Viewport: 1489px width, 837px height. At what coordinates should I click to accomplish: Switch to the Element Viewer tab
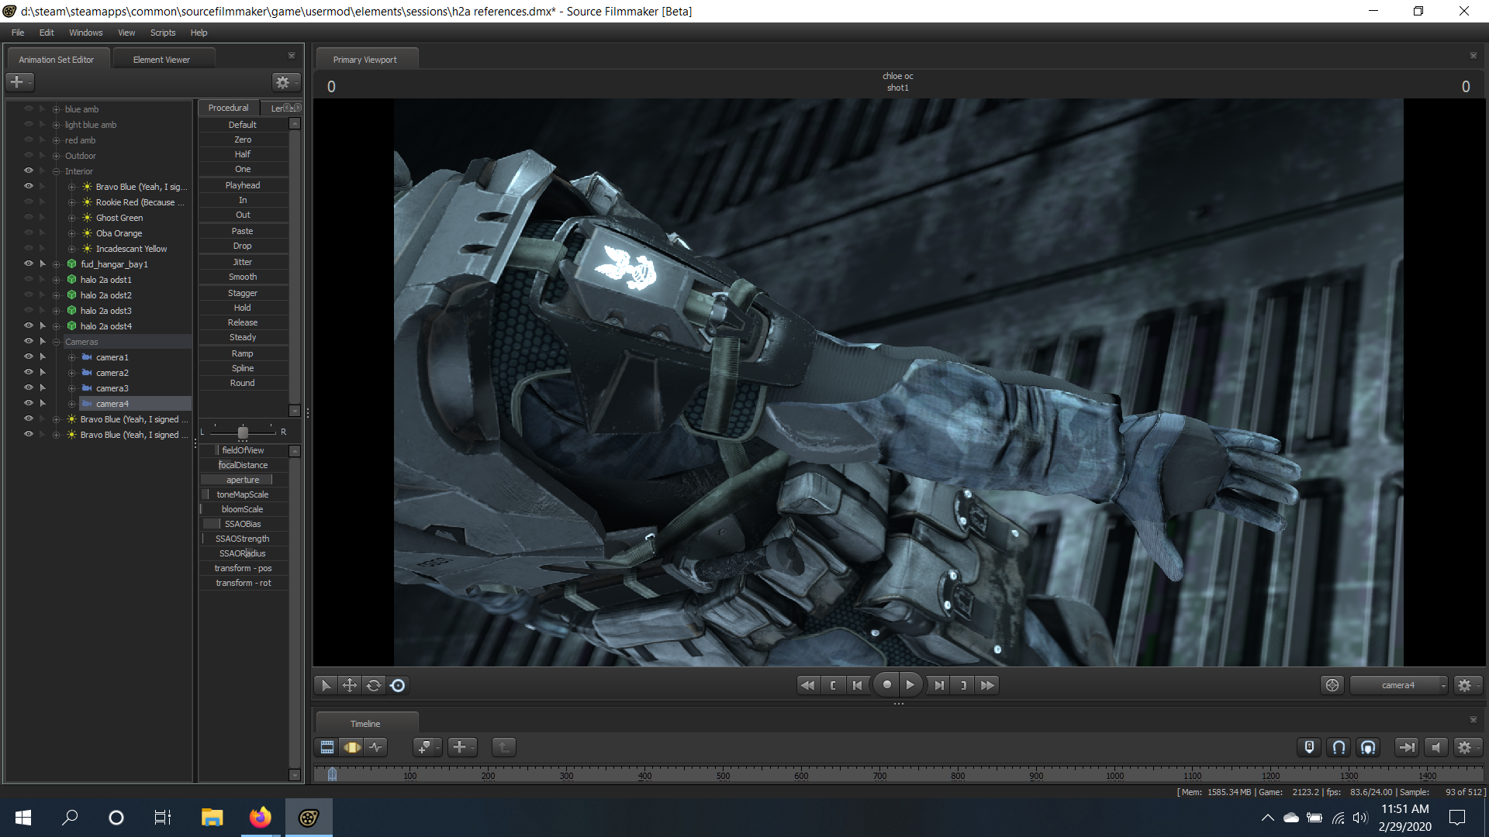point(161,60)
